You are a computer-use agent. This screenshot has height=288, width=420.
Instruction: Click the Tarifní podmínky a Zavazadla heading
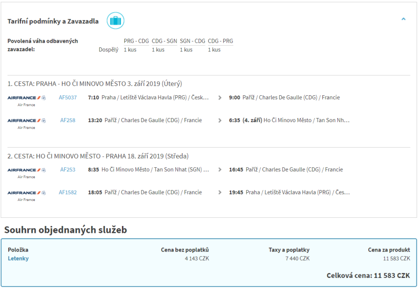(53, 21)
